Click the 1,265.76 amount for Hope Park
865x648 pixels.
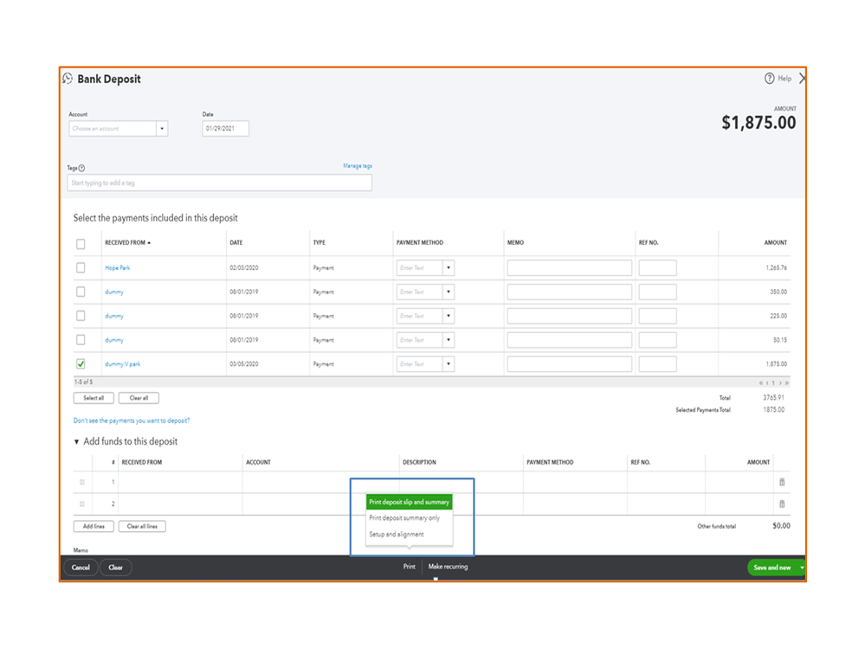(776, 268)
